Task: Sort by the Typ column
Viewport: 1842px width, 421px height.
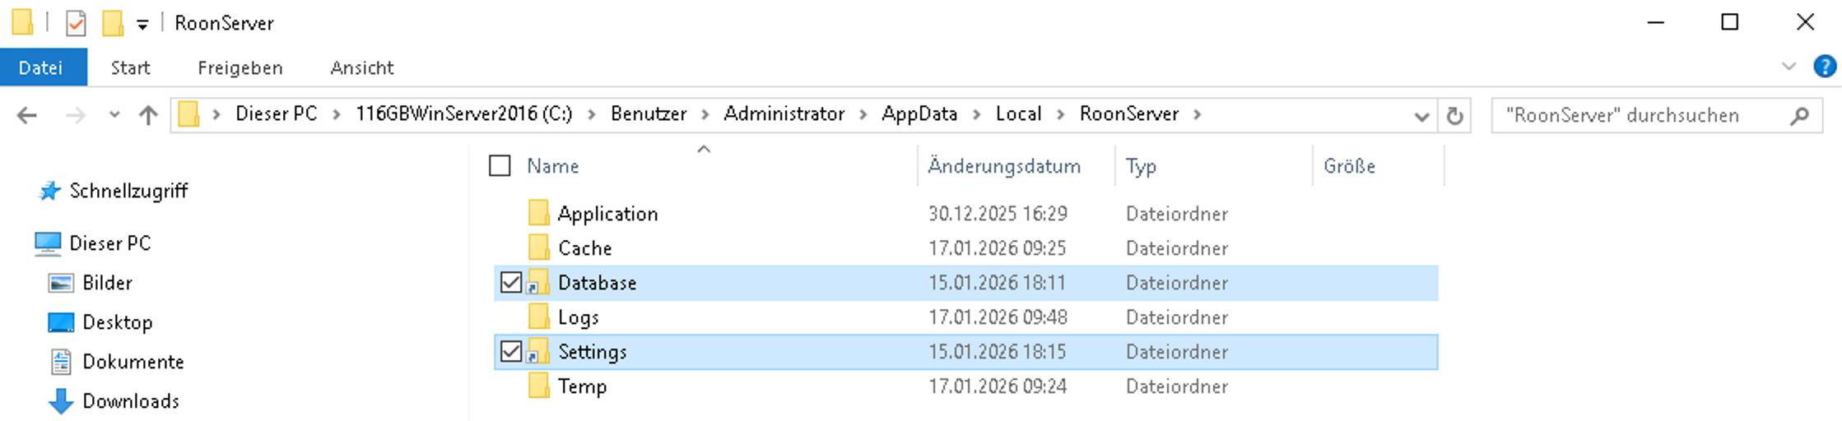Action: pos(1141,166)
